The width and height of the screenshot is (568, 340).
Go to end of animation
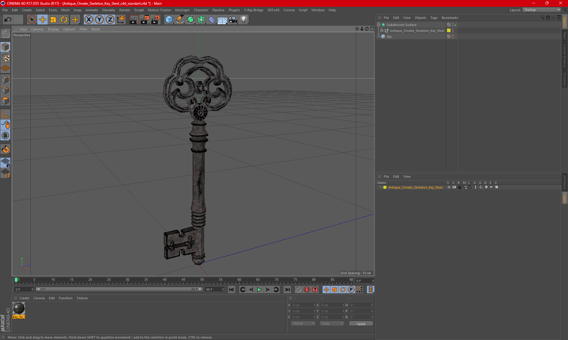click(x=287, y=290)
